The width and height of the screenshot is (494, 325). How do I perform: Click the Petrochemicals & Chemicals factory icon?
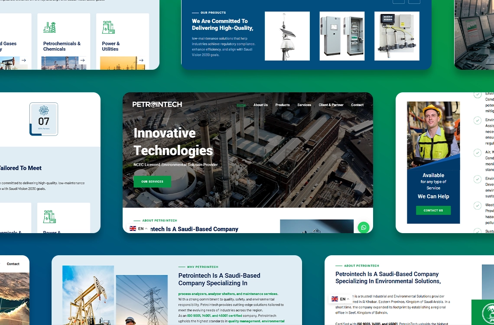tap(49, 27)
